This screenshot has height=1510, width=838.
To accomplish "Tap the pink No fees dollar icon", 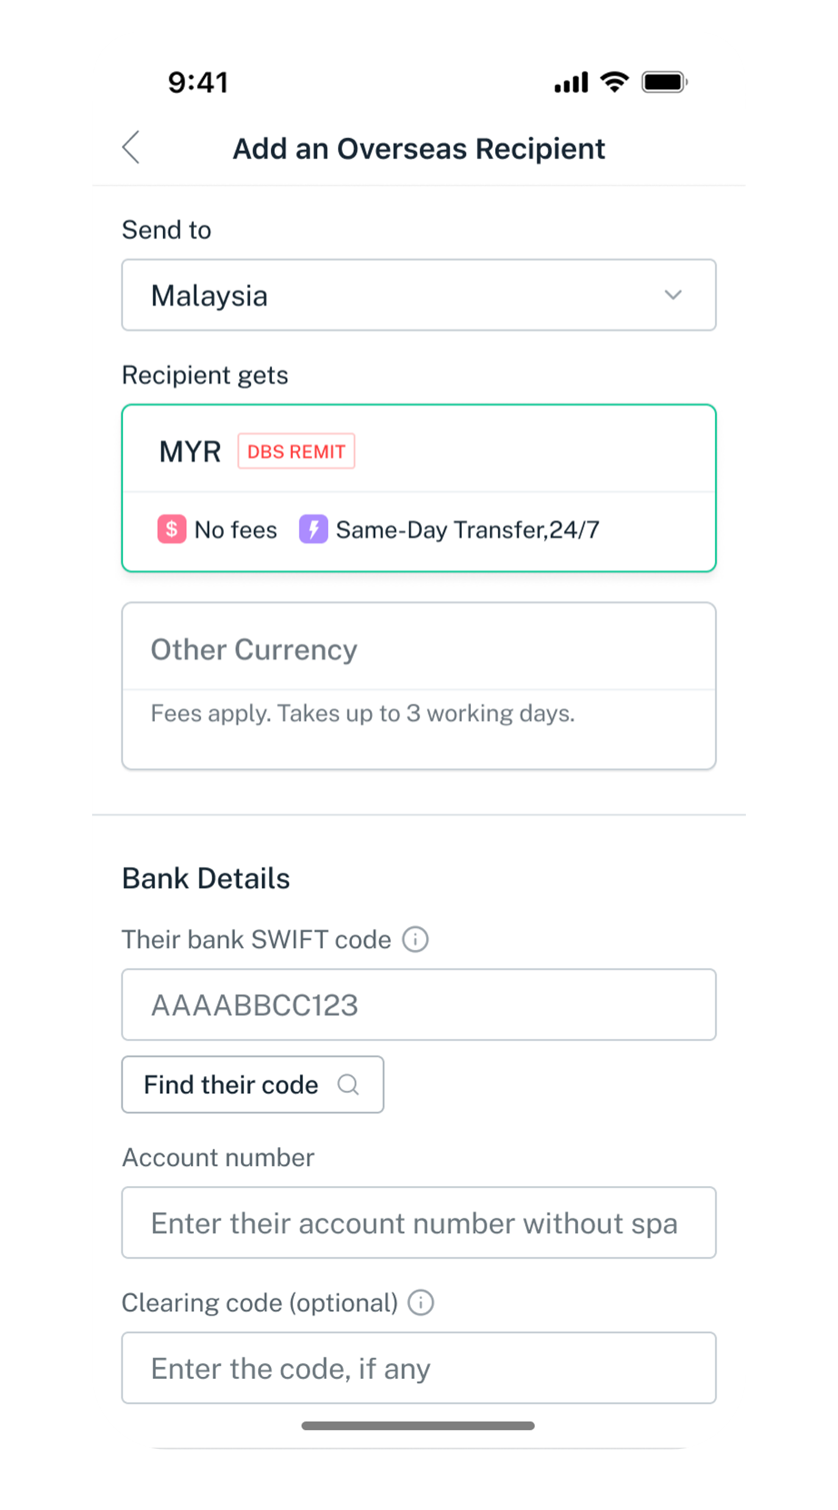I will tap(172, 529).
